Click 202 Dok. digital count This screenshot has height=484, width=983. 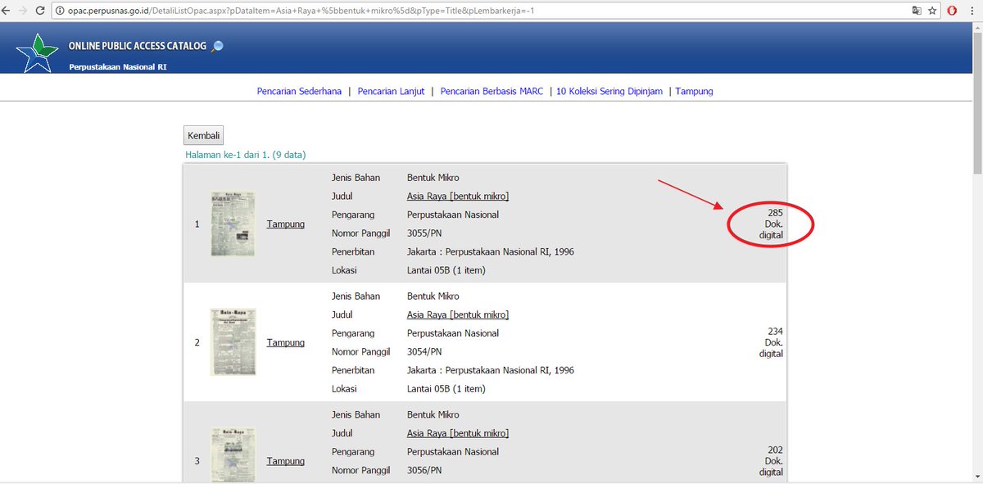pos(771,461)
